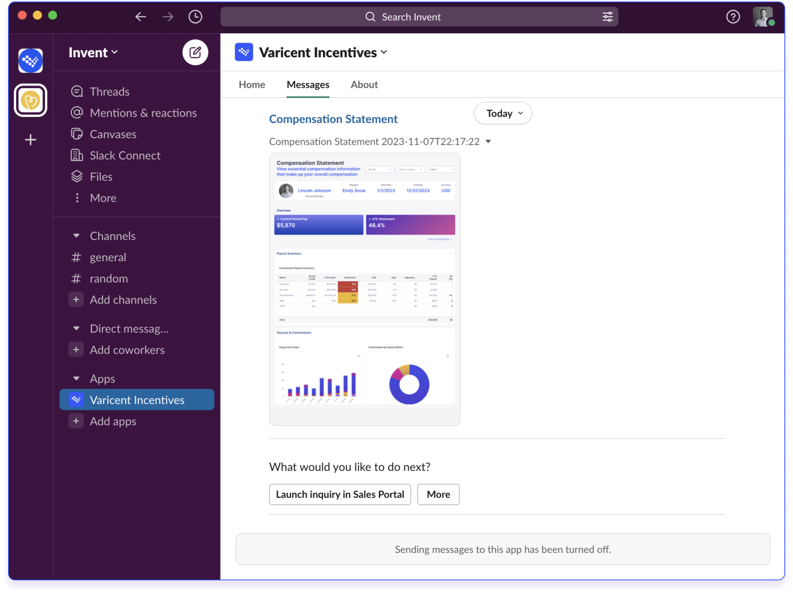Screen dimensions: 793x594
Task: Click the Varicent icon in the Apps list
Action: point(76,400)
